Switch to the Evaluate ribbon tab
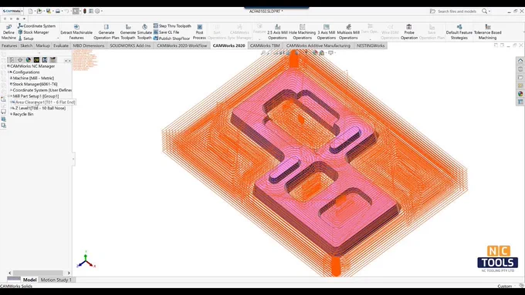525x295 pixels. click(60, 45)
